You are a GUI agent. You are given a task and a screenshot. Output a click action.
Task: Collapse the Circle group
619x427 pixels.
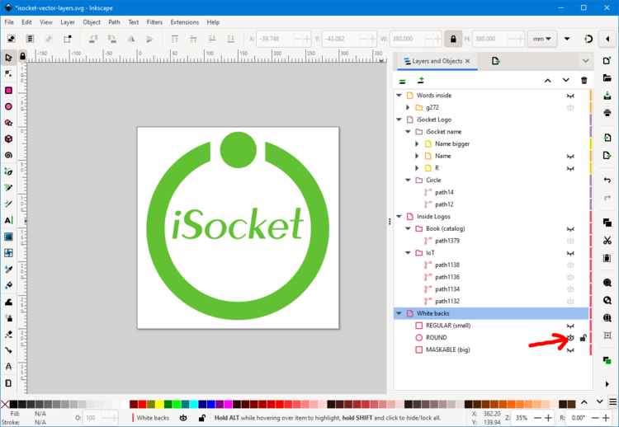point(409,181)
